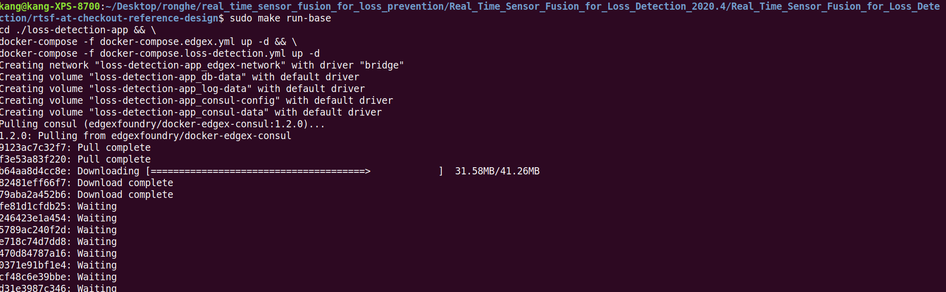Click 'Waiting' status for fe81d1cfdb25
The width and height of the screenshot is (946, 292).
coord(97,207)
